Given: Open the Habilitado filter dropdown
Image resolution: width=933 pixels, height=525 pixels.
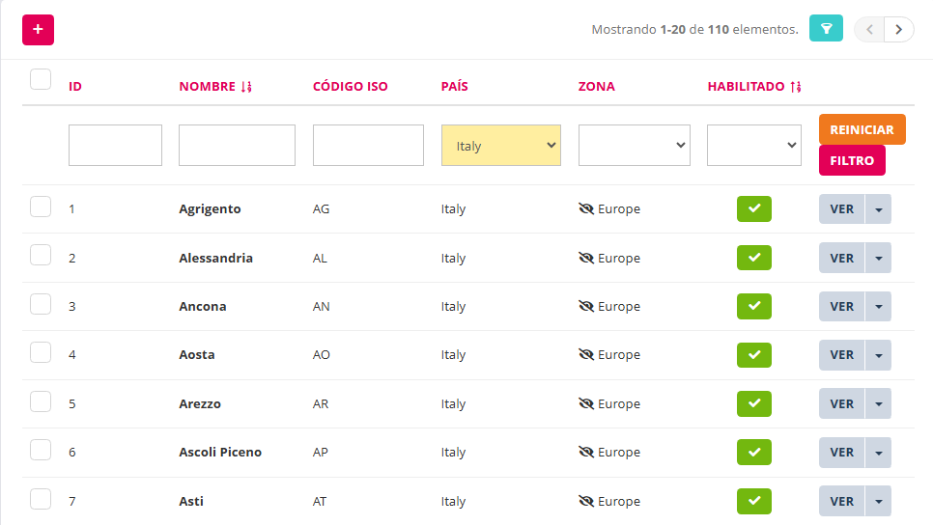Looking at the screenshot, I should click(753, 146).
